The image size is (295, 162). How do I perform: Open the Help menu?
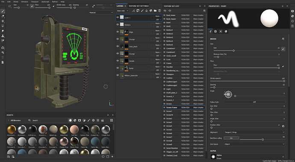[62, 2]
